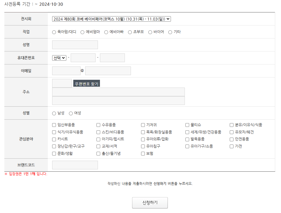This screenshot has height=213, width=281.
Task: Check 문화/생활 checkbox
Action: (54, 154)
